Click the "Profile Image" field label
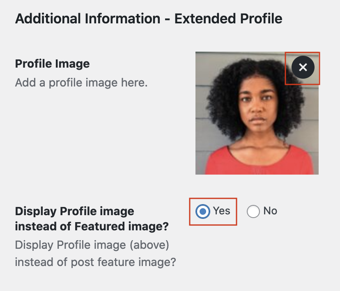 click(52, 64)
